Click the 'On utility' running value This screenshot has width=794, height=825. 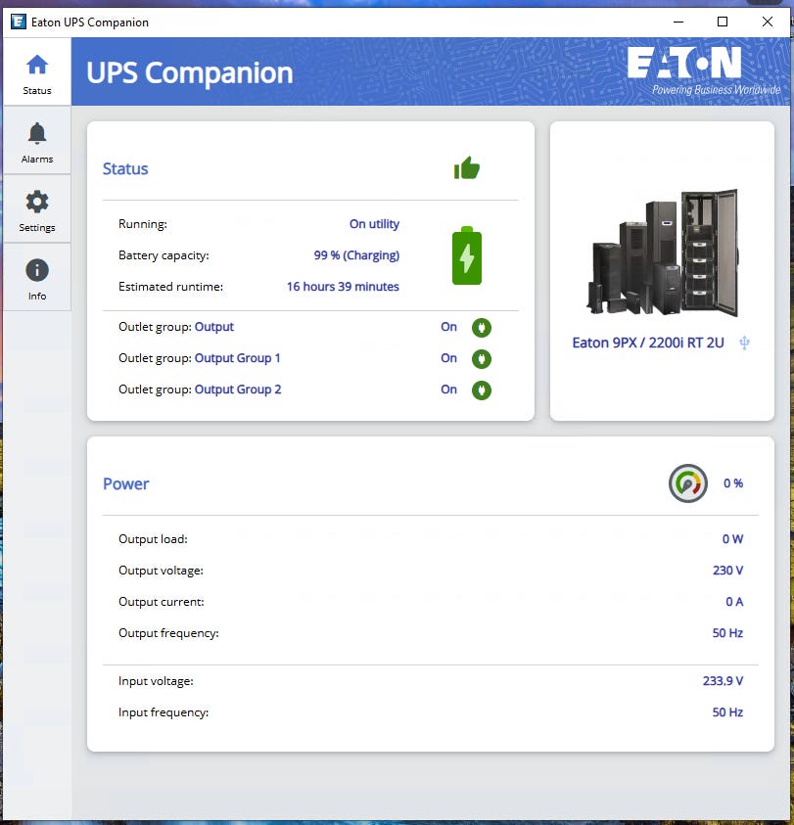point(374,224)
